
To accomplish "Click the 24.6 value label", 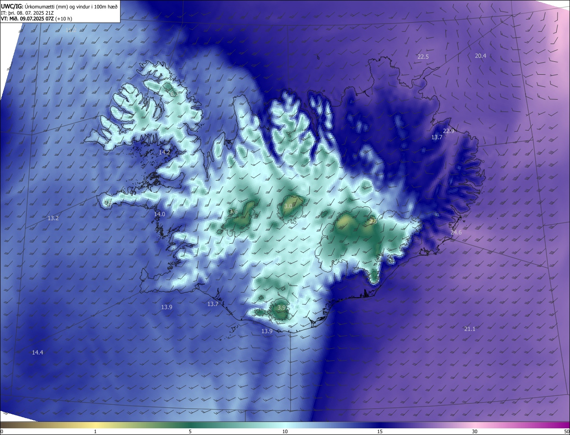I will [456, 233].
